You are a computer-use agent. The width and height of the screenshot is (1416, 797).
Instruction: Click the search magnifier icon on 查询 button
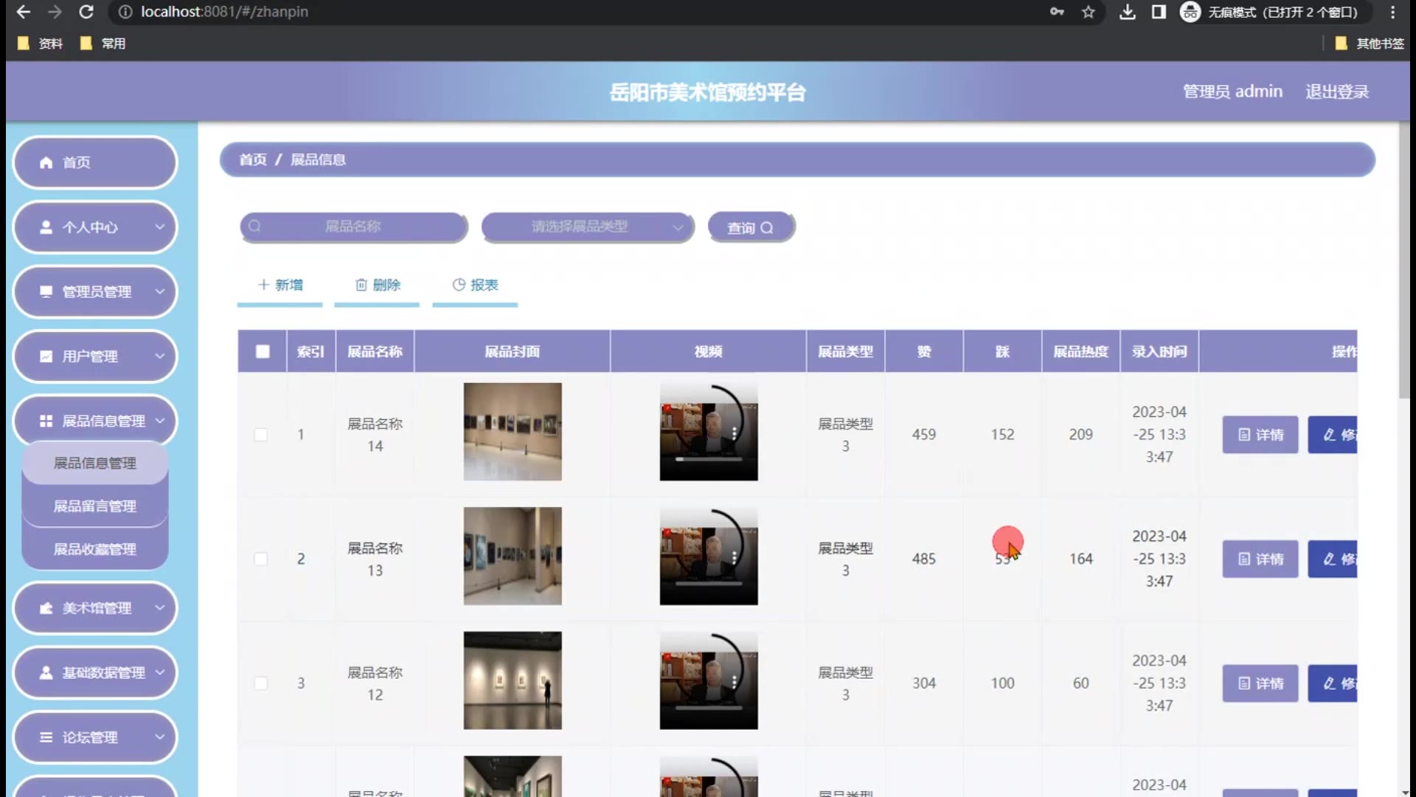(x=767, y=228)
